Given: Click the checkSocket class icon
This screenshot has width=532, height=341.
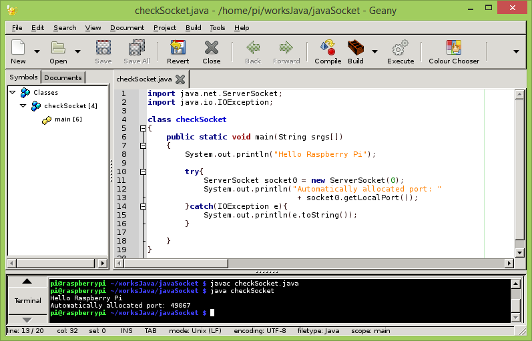Looking at the screenshot, I should tap(36, 106).
